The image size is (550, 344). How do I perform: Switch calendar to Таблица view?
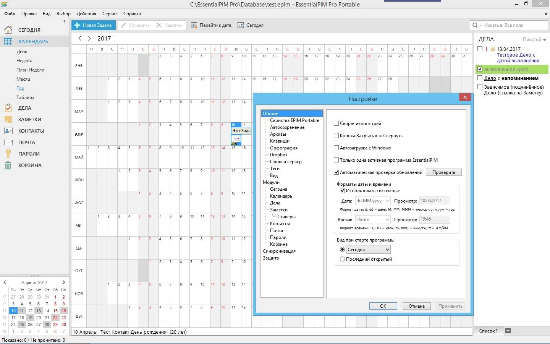click(x=25, y=97)
